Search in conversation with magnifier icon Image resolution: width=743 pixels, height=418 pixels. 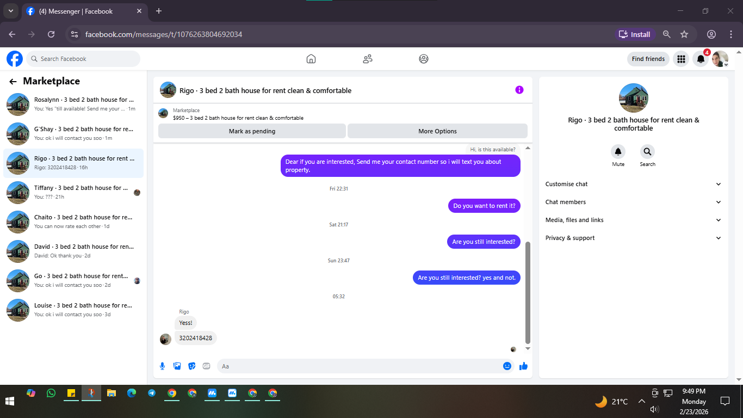(647, 151)
